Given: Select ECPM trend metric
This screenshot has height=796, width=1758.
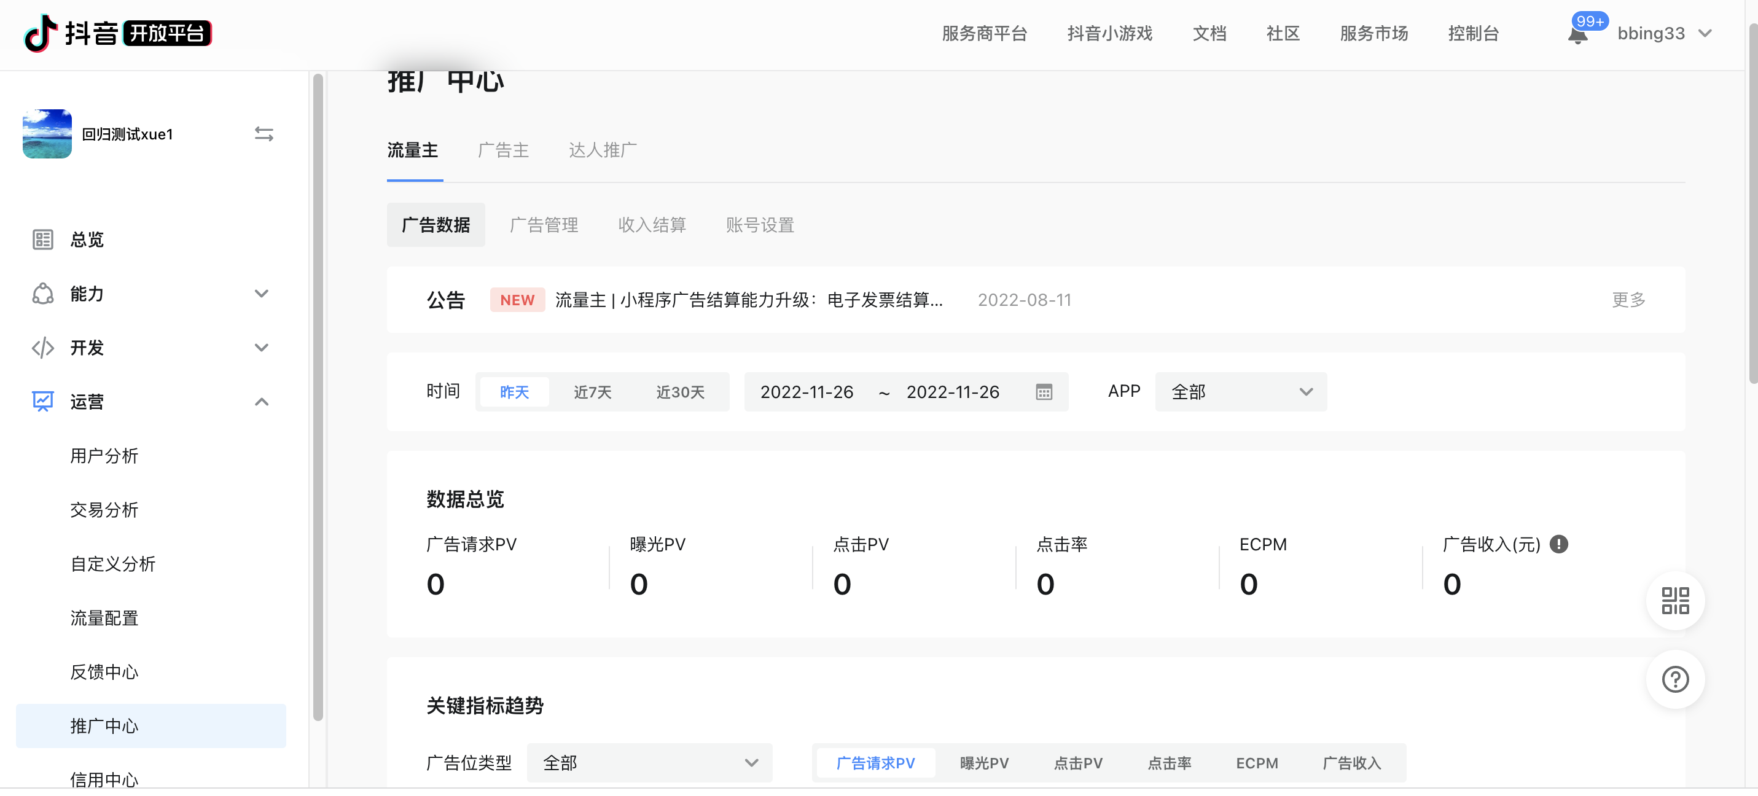Looking at the screenshot, I should (x=1257, y=763).
